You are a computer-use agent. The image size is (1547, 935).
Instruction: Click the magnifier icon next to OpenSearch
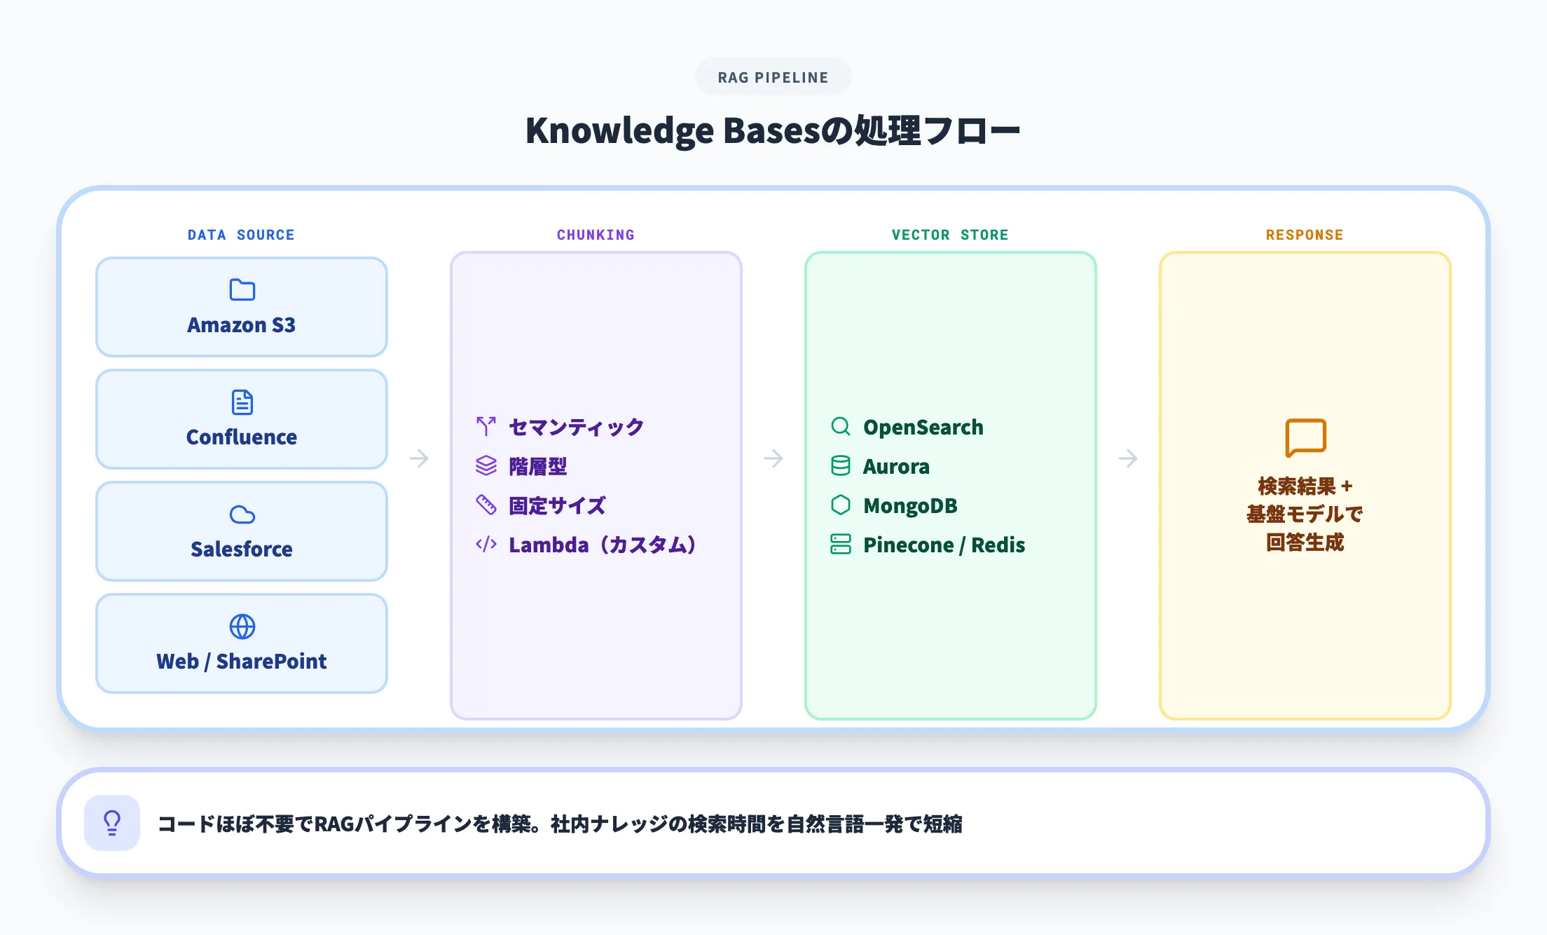(840, 426)
